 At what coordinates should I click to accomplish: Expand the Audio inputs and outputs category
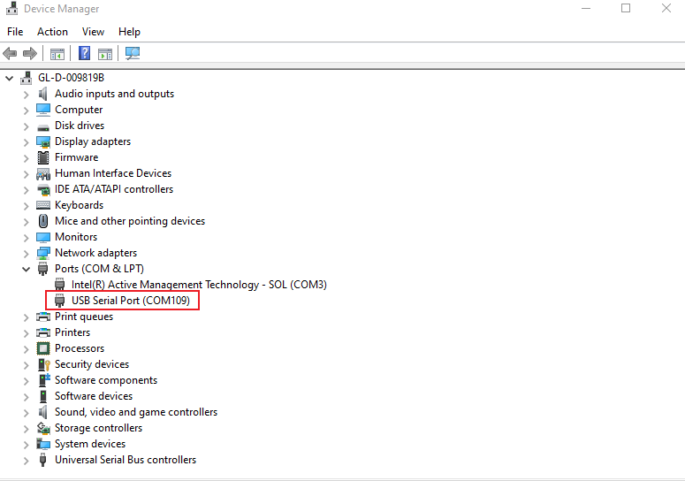tap(27, 94)
